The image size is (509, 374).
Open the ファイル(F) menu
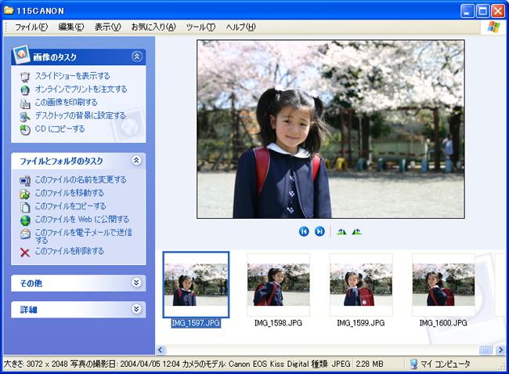click(x=31, y=27)
